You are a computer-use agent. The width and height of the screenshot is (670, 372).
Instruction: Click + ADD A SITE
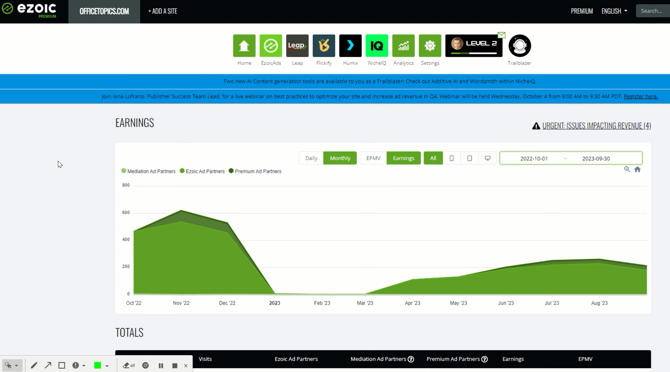pos(163,11)
